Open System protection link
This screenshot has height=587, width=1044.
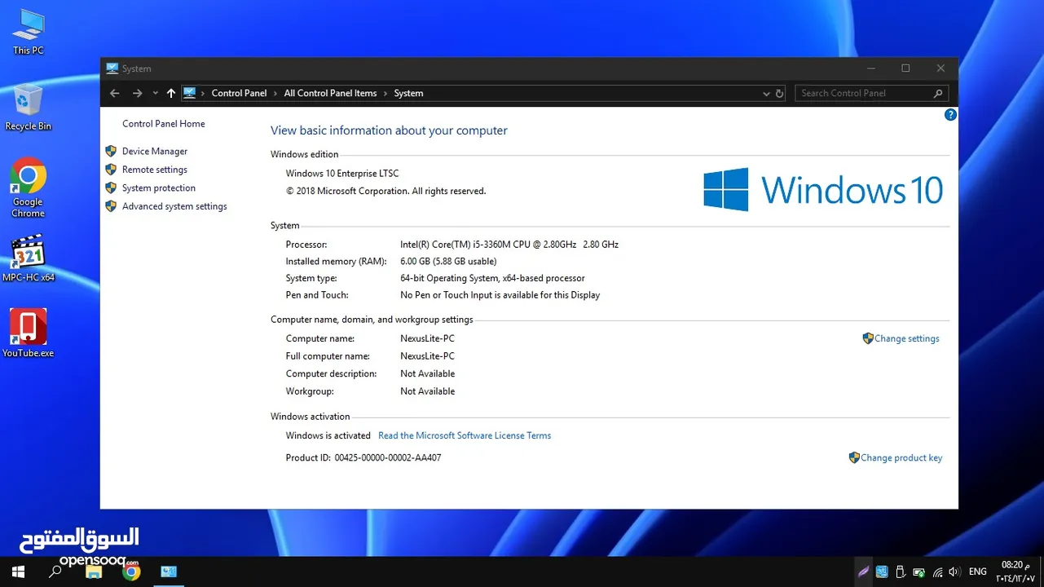click(159, 188)
